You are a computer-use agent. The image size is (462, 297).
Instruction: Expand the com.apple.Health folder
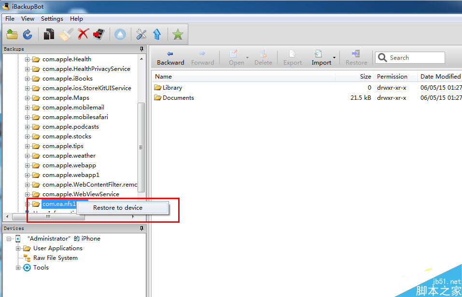point(27,59)
